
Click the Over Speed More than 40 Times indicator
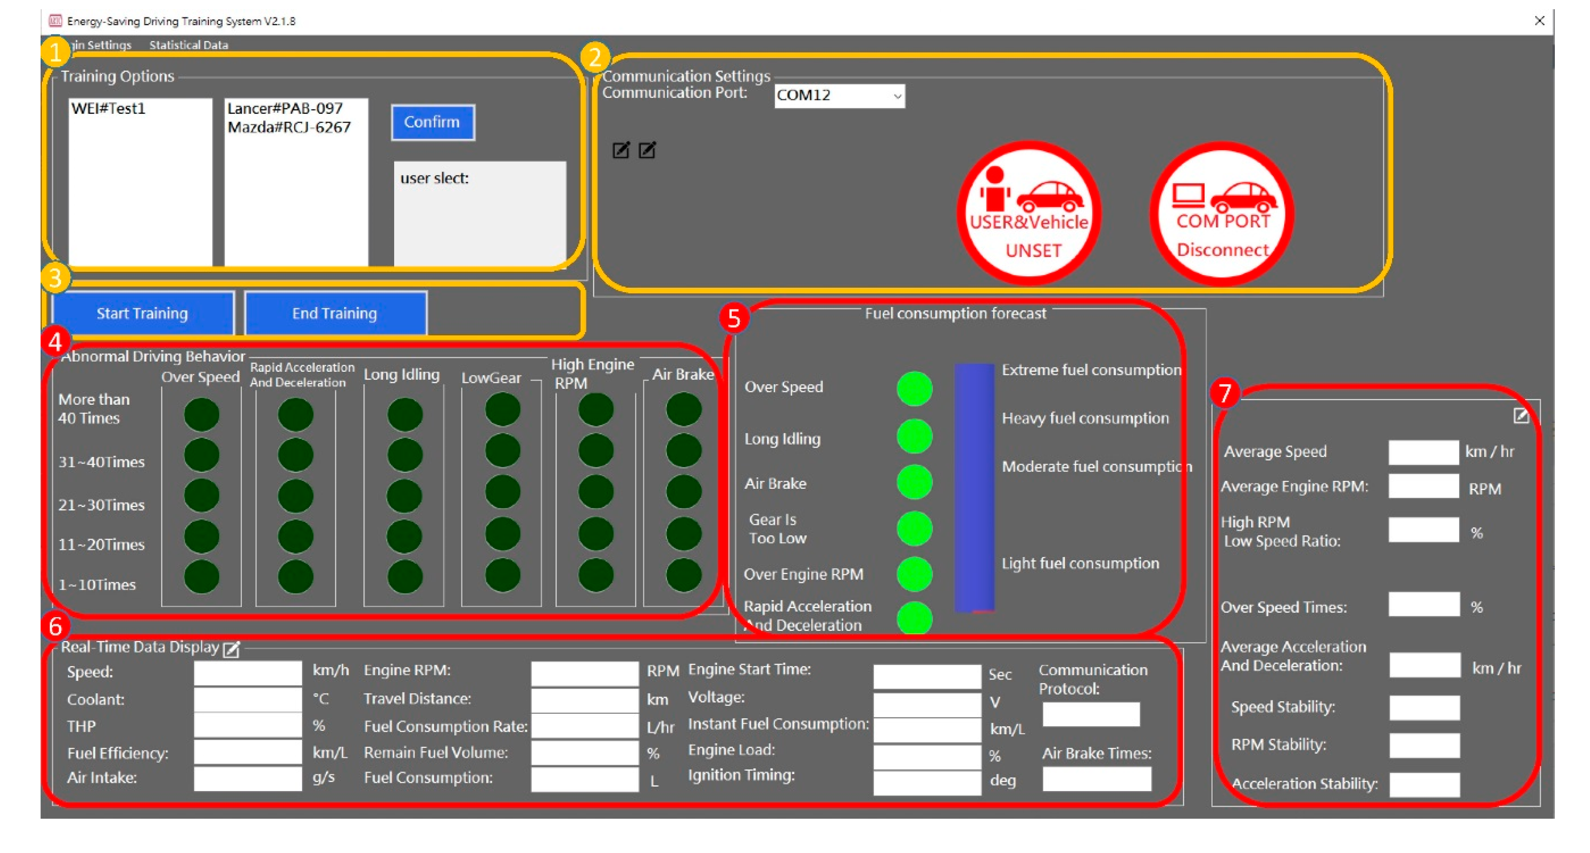pos(202,414)
